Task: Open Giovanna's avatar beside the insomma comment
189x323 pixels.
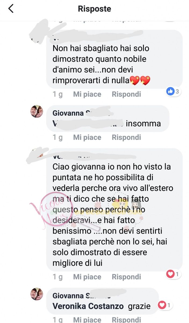Action: 37,111
